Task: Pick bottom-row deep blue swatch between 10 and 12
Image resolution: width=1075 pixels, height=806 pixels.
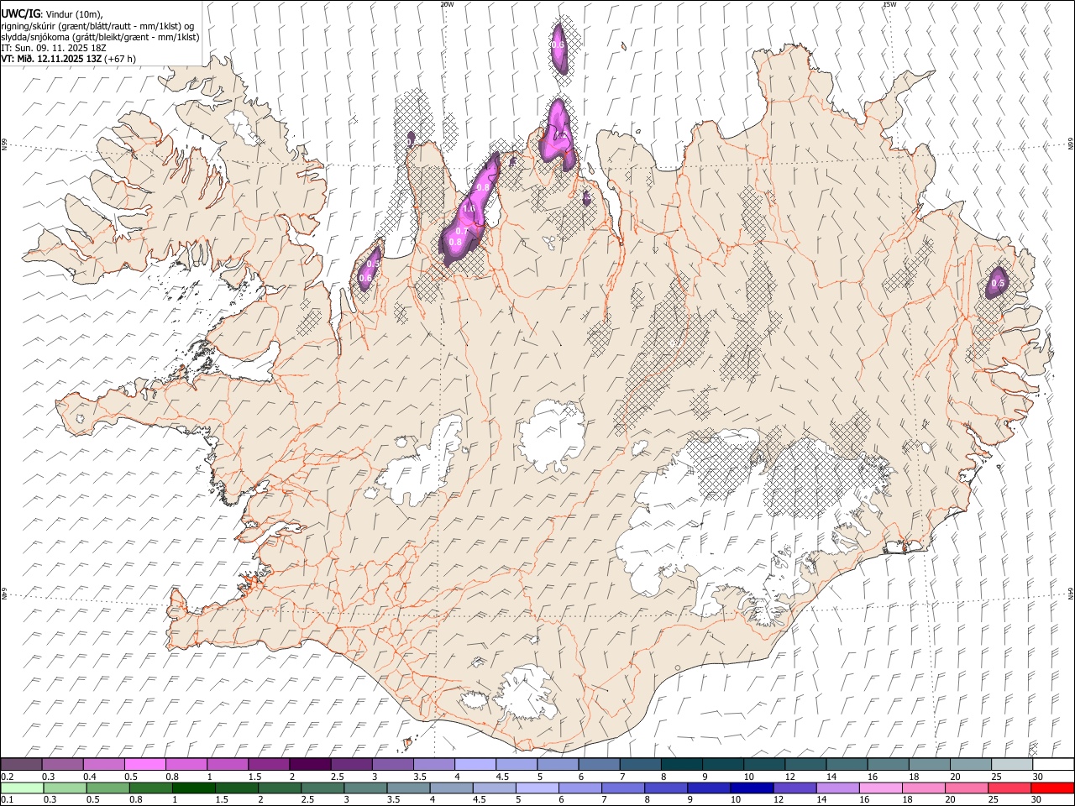Action: coord(752,788)
